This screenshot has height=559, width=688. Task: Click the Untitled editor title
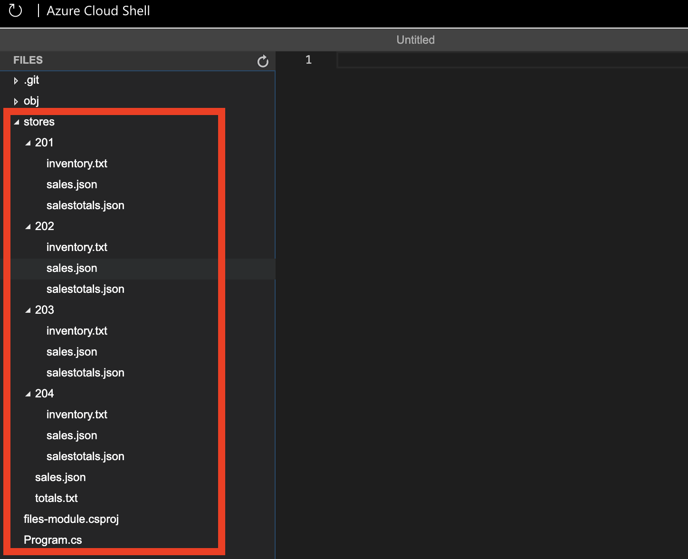416,40
